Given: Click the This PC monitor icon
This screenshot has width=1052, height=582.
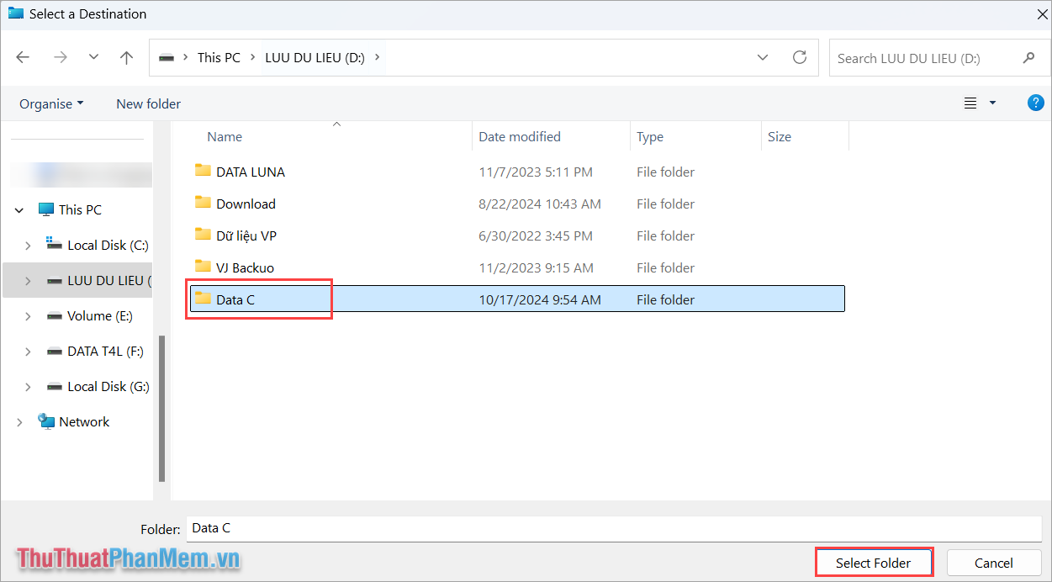Looking at the screenshot, I should (x=46, y=209).
